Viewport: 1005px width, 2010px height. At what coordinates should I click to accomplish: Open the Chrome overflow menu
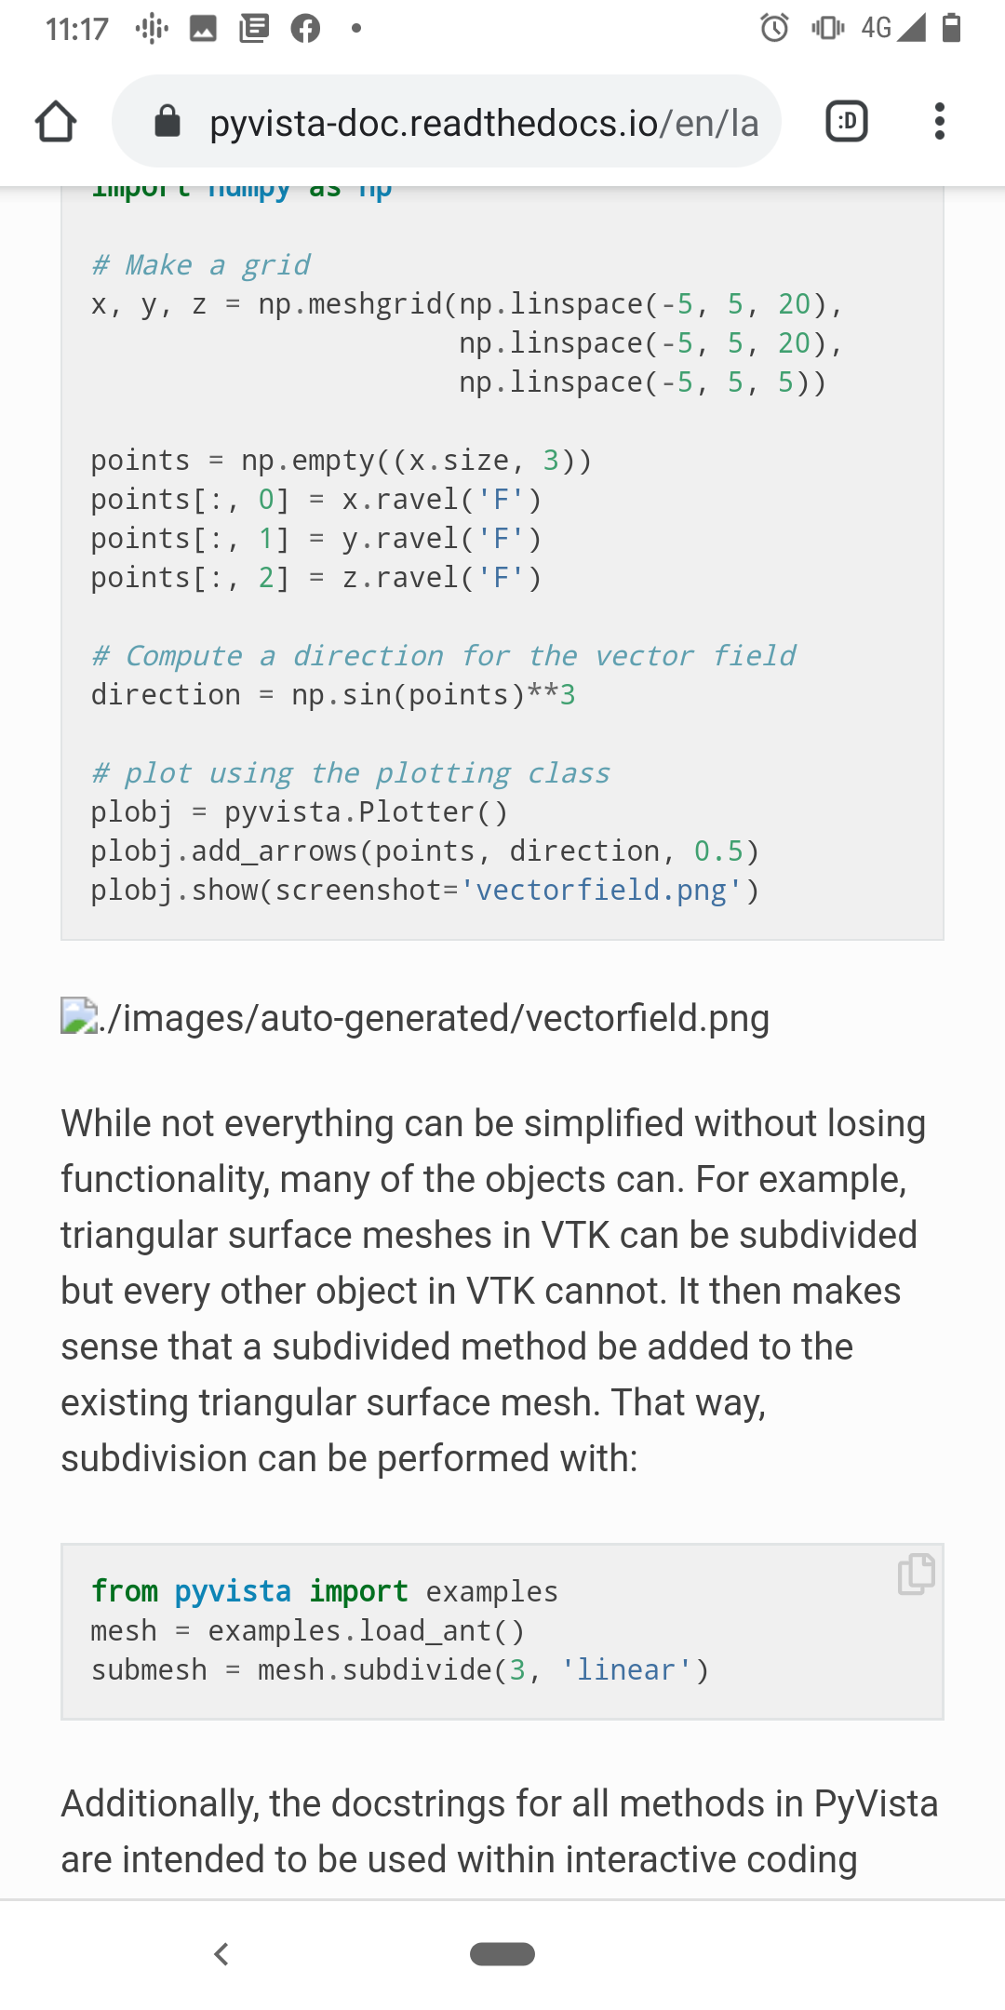[939, 121]
